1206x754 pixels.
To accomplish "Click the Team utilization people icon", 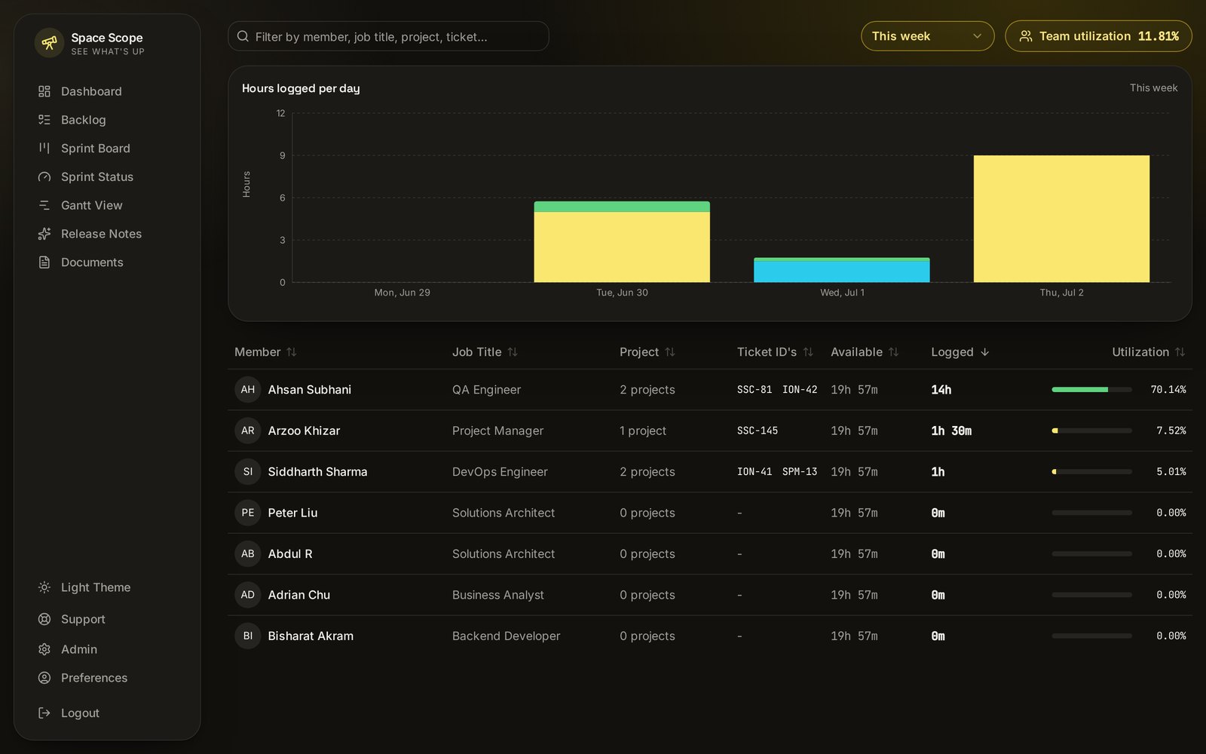I will click(1026, 36).
